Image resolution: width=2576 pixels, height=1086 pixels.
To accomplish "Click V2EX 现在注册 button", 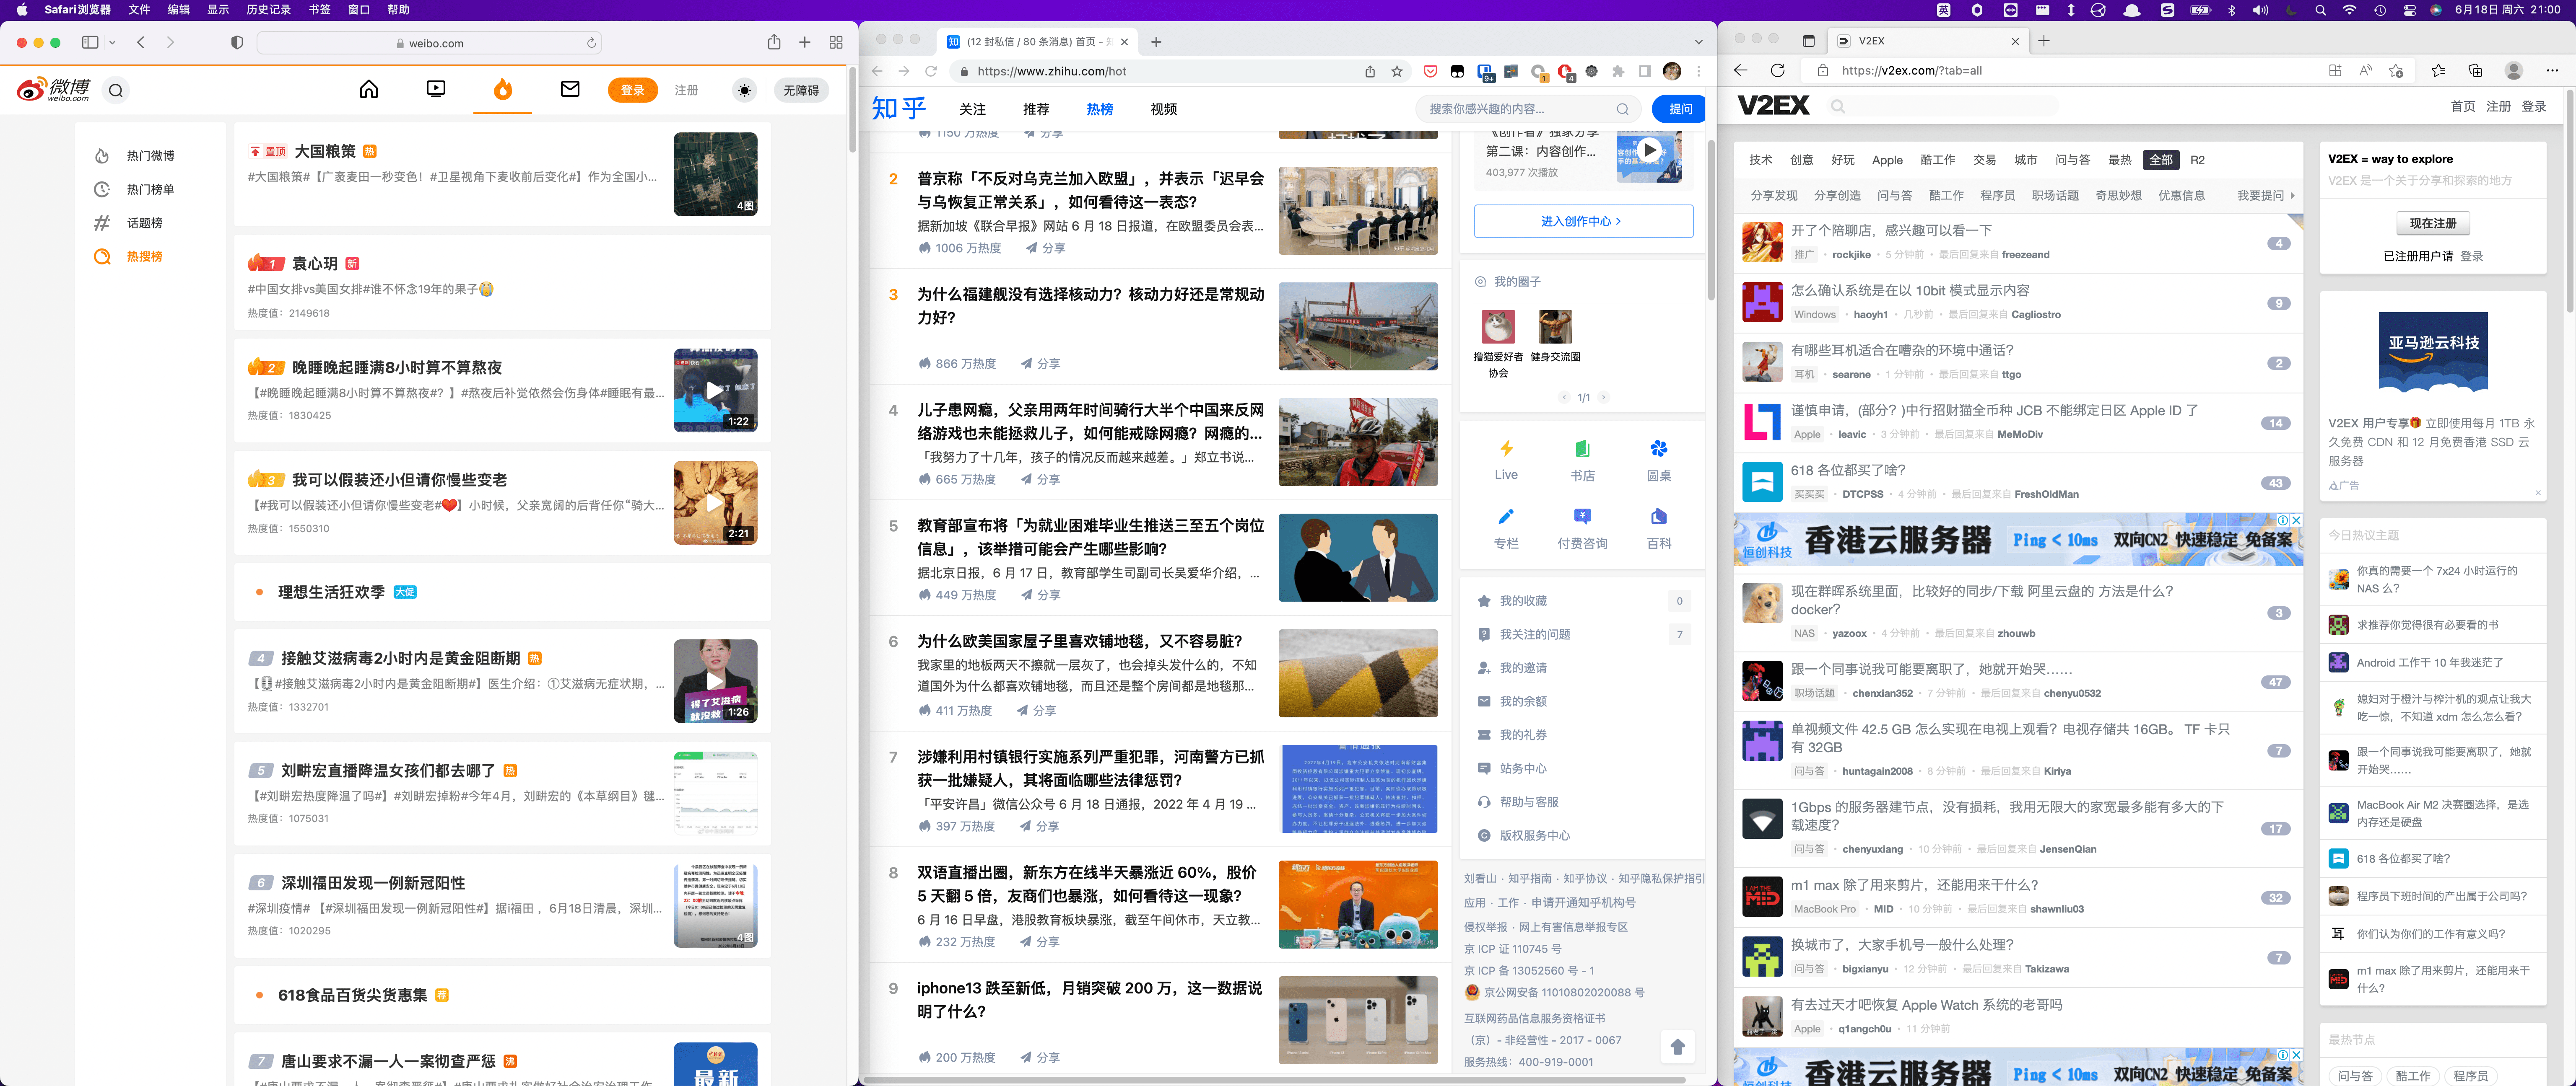I will pyautogui.click(x=2432, y=224).
